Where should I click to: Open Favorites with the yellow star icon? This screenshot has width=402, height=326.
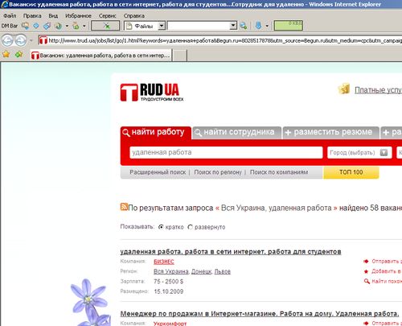click(x=6, y=55)
